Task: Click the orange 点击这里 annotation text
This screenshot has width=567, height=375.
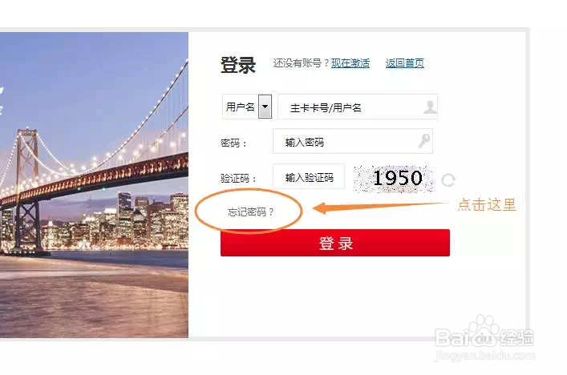Action: coord(486,204)
